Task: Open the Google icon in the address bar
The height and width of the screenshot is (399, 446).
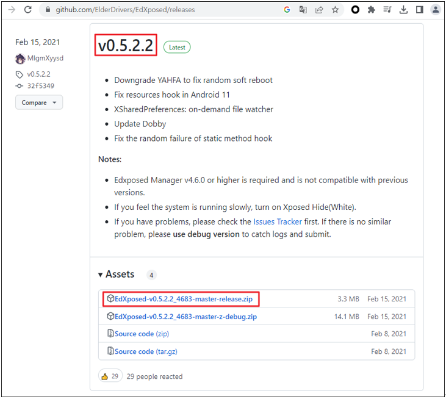Action: click(287, 10)
